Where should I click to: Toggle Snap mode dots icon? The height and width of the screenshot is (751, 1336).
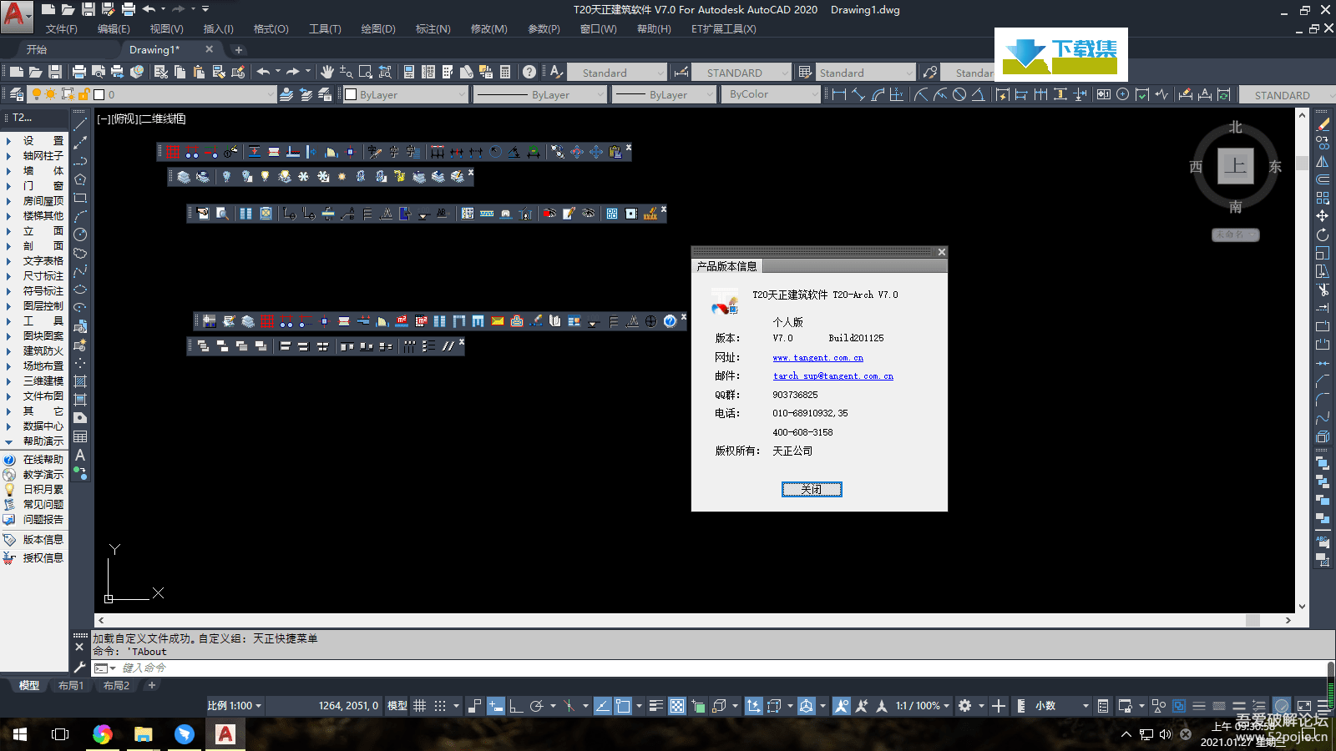440,706
